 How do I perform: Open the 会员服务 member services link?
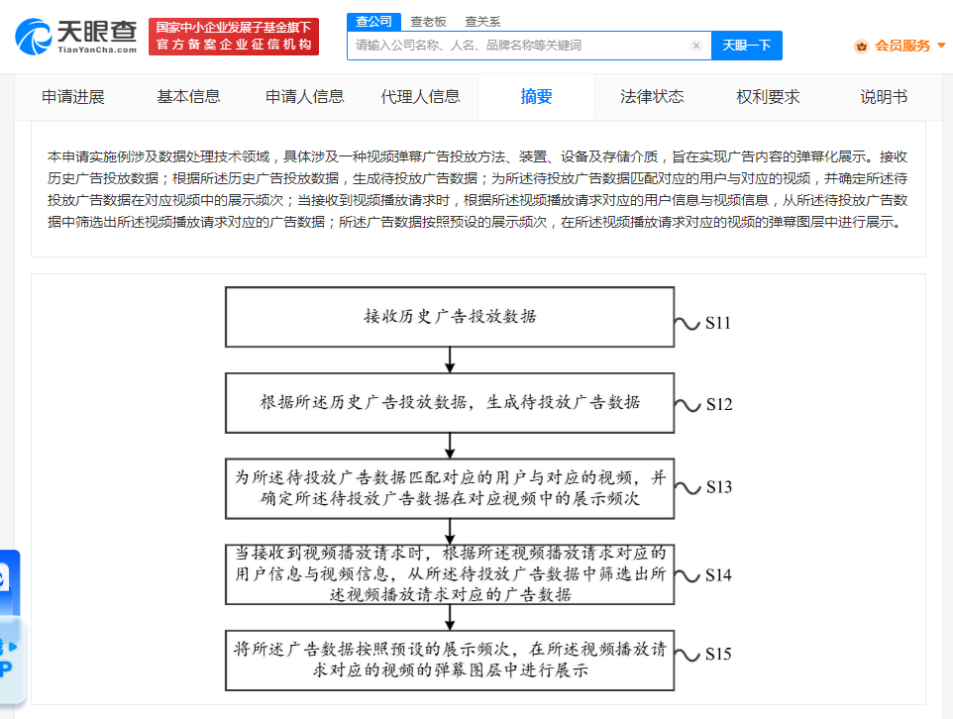click(901, 47)
